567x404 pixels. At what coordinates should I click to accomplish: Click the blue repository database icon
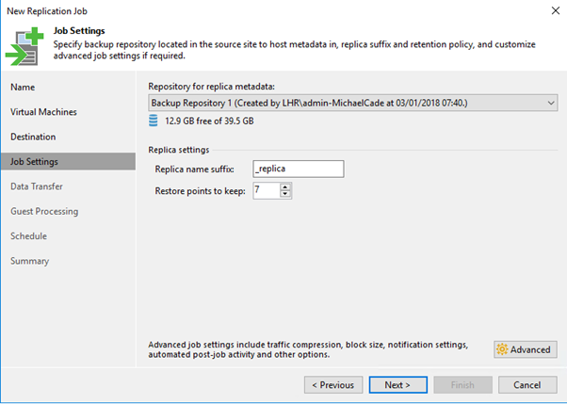click(x=154, y=121)
